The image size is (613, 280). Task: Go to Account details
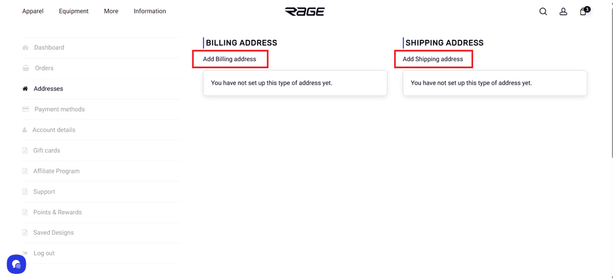pyautogui.click(x=54, y=130)
